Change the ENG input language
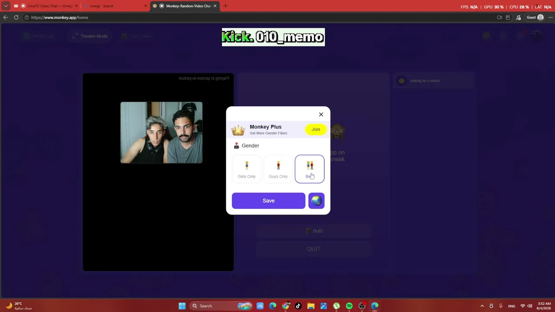 click(x=512, y=306)
